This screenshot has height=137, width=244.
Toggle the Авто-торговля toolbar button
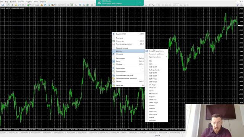[58, 5]
